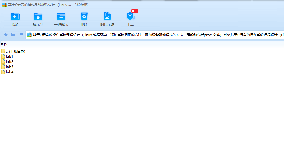Select the lab3 folder

click(x=7, y=67)
